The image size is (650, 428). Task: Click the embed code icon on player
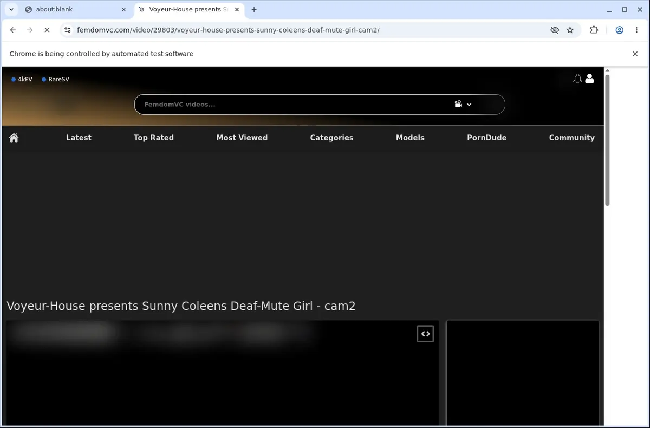point(425,334)
